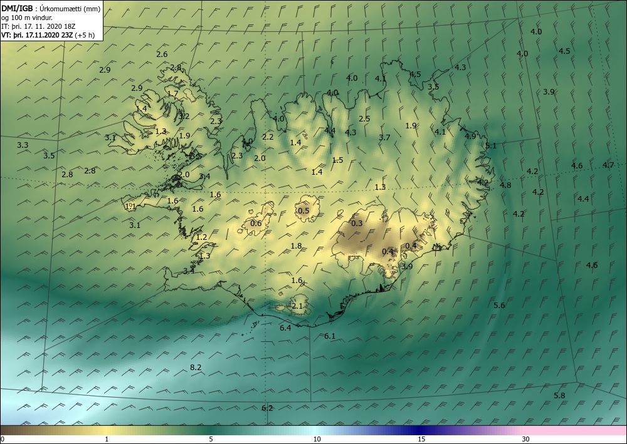Viewport: 627px width, 444px height.
Task: Click the 'DMI/IGB : Úrkomumætti (mm)' title text
Action: tap(51, 9)
